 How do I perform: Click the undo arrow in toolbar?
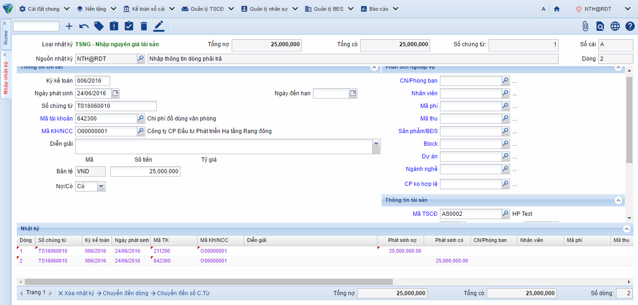(84, 26)
